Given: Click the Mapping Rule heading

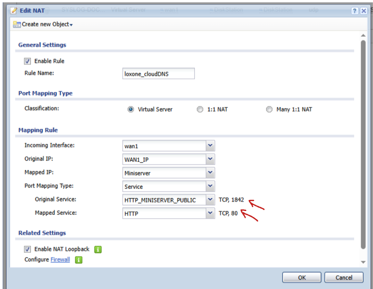Looking at the screenshot, I should (x=38, y=130).
